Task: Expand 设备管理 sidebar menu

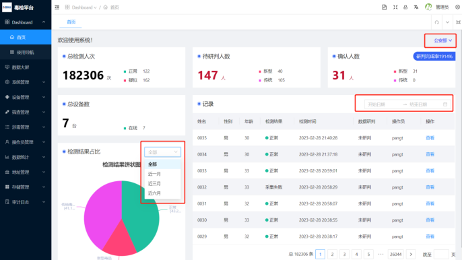Action: click(x=26, y=97)
